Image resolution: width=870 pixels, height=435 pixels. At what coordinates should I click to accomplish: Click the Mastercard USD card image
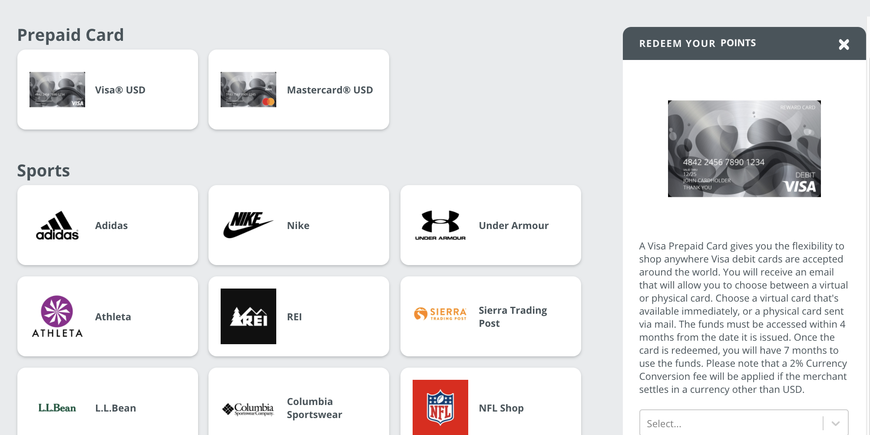[248, 90]
